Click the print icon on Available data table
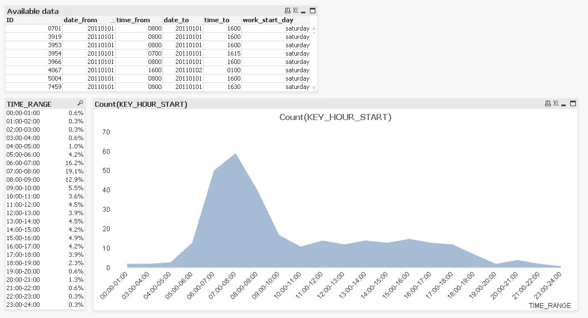The height and width of the screenshot is (318, 588). pyautogui.click(x=288, y=11)
